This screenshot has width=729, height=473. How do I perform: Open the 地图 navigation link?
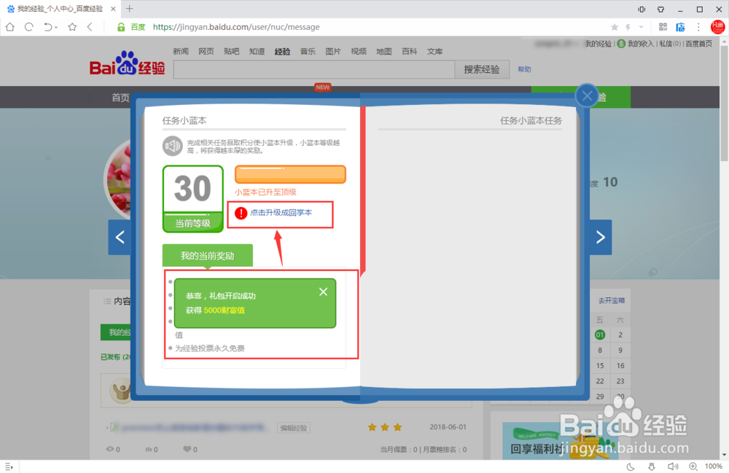tap(383, 51)
